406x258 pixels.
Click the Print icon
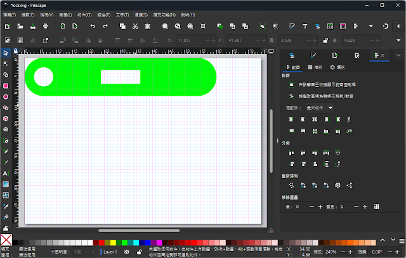pos(46,27)
